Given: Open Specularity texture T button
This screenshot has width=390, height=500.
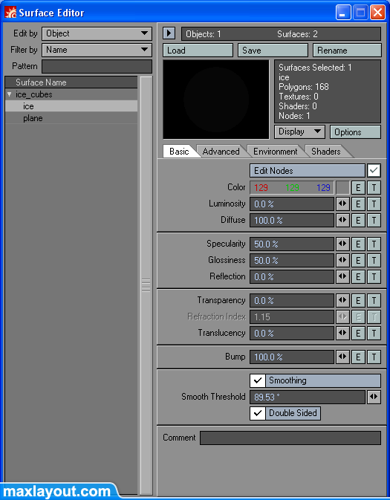Looking at the screenshot, I should 374,244.
